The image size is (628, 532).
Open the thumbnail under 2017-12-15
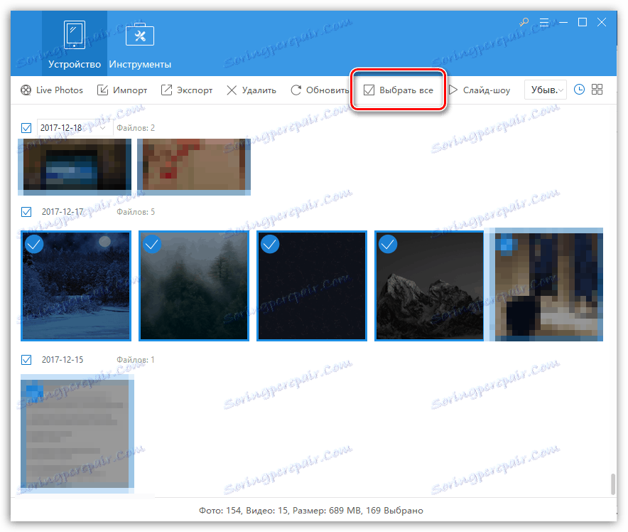(77, 433)
